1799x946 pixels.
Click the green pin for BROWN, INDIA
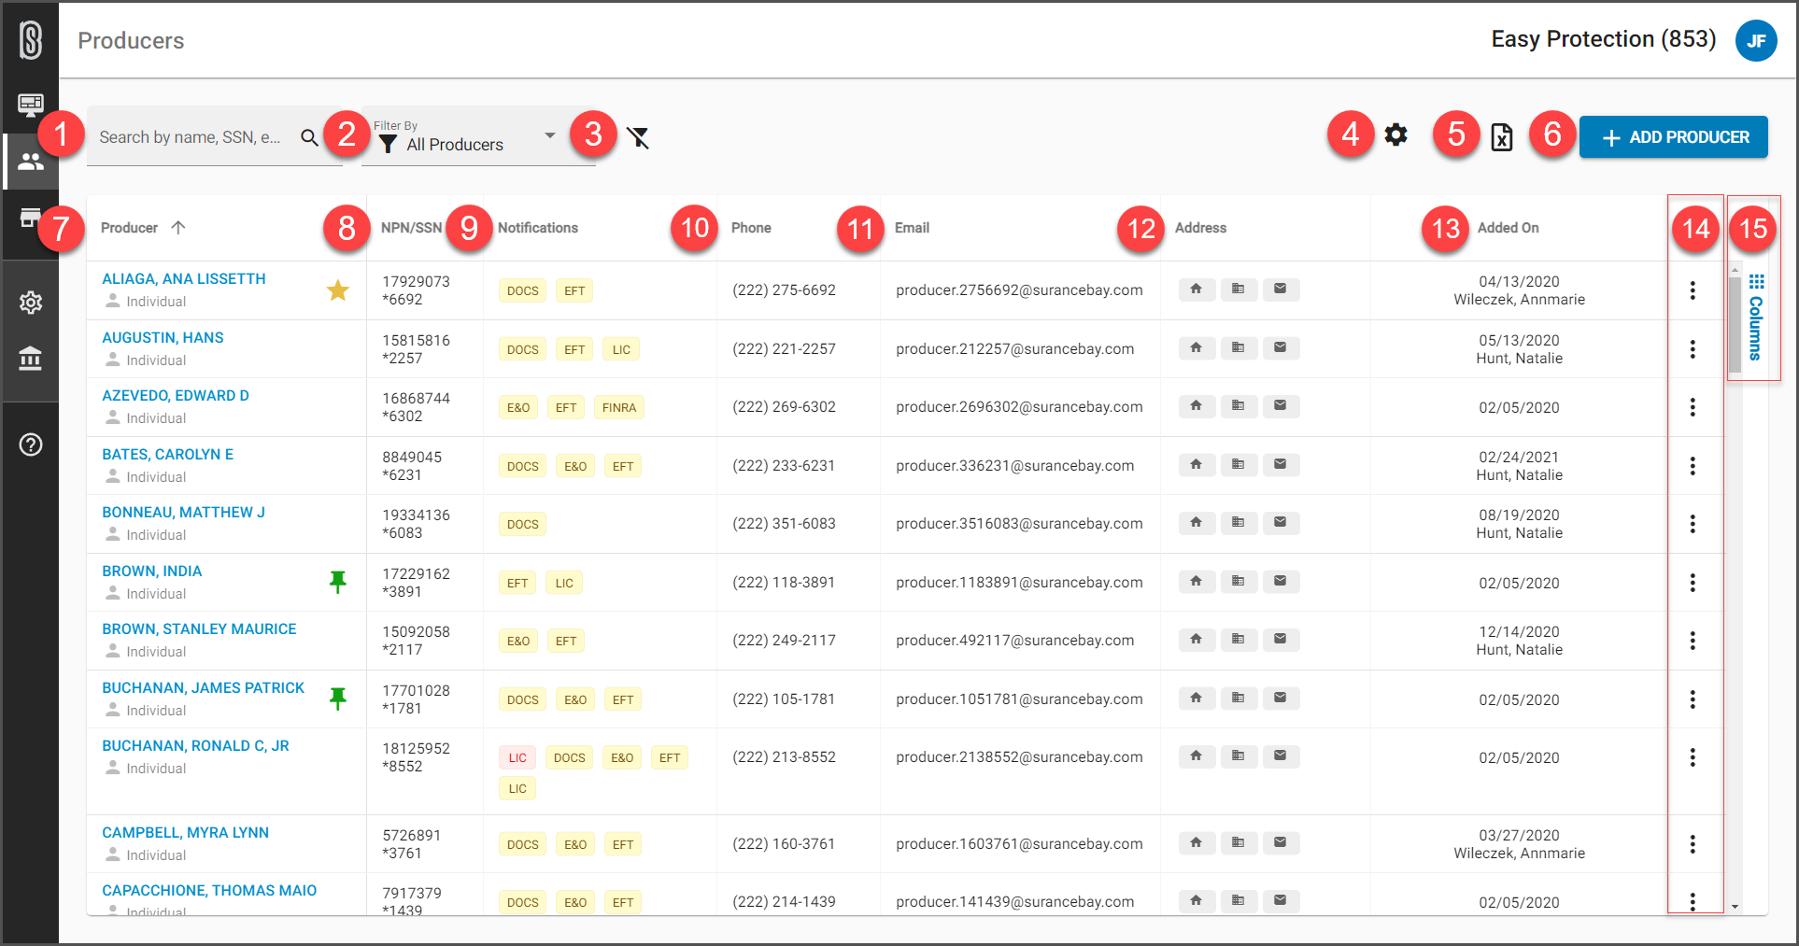point(338,582)
